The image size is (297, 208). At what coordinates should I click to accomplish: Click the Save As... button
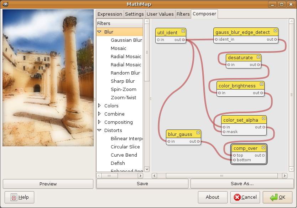(242, 183)
